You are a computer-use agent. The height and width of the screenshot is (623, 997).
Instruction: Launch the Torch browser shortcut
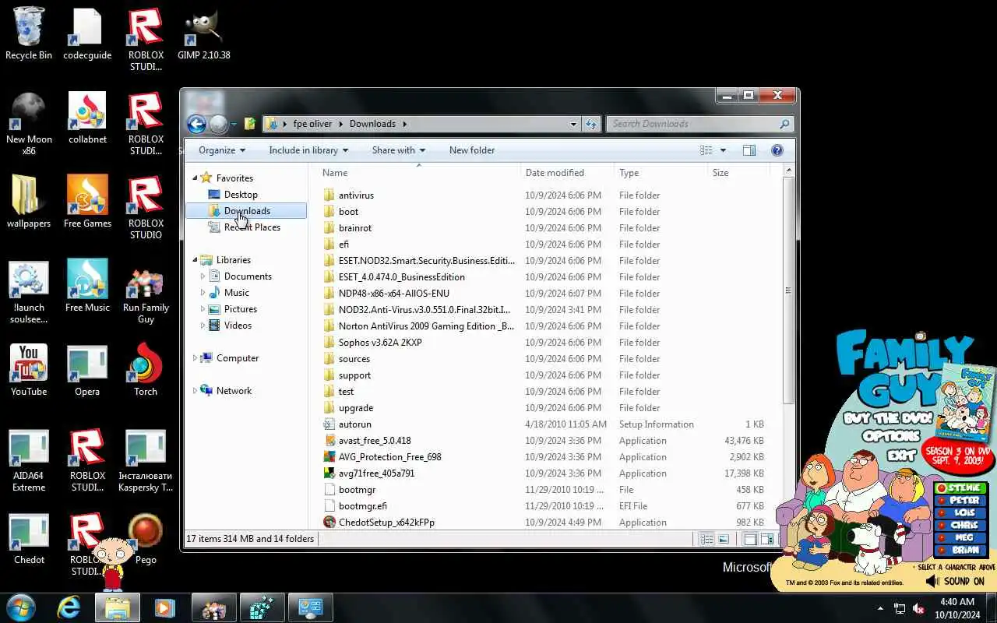(x=146, y=371)
